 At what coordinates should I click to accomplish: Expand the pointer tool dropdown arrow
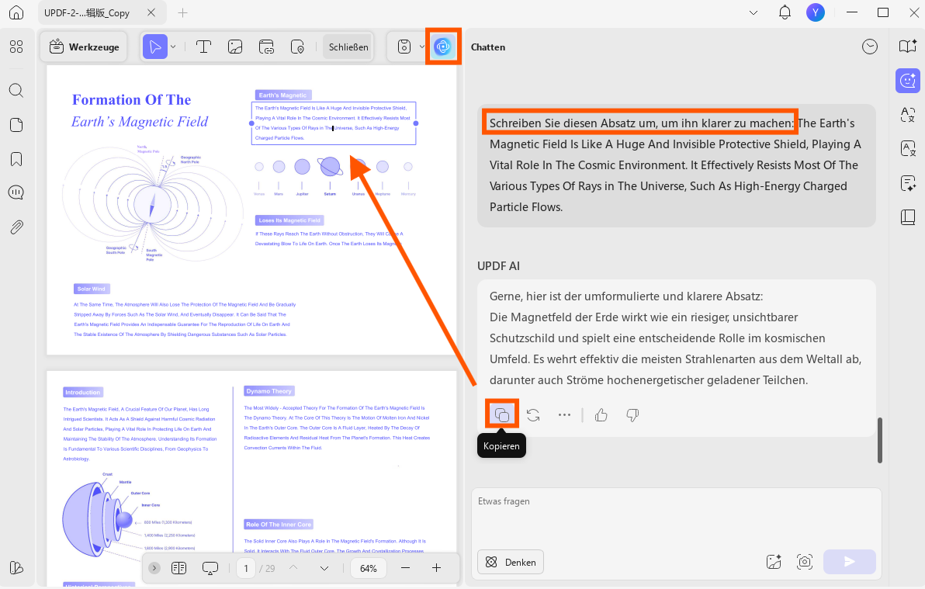tap(173, 47)
